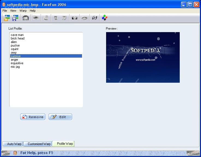This screenshot has width=201, height=157.
Task: Switch to the Auto Warp tab
Action: (13, 144)
